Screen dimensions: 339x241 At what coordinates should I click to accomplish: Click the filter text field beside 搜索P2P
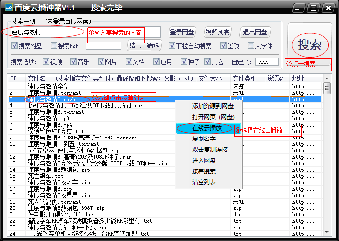point(103,46)
